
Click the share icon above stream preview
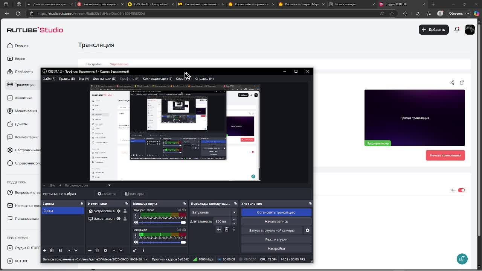pos(452,82)
